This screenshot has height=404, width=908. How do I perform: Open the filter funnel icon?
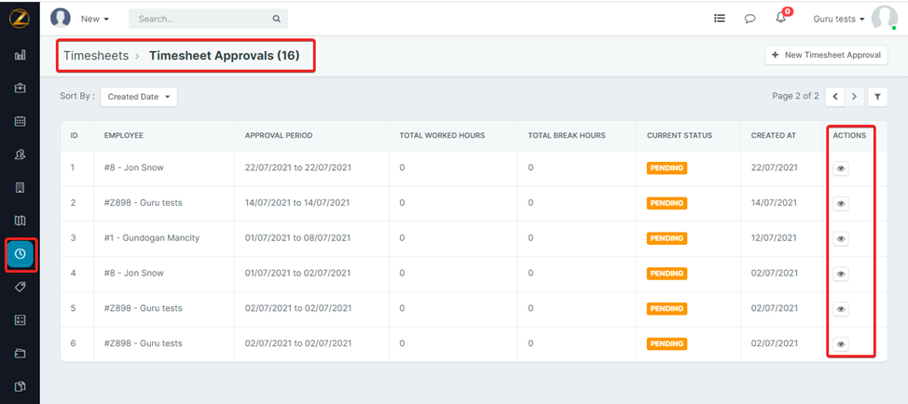click(x=877, y=96)
